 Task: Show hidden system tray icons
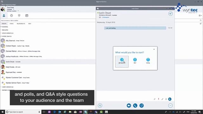click(170, 112)
